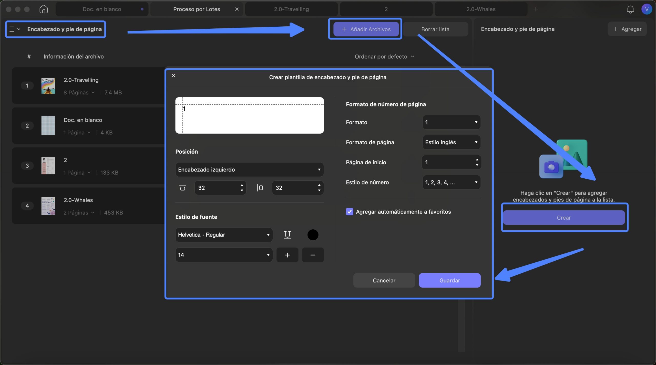Expand 8 Páginas range of 2.0-Travelling
Screen dimensions: 656x365
click(x=79, y=92)
